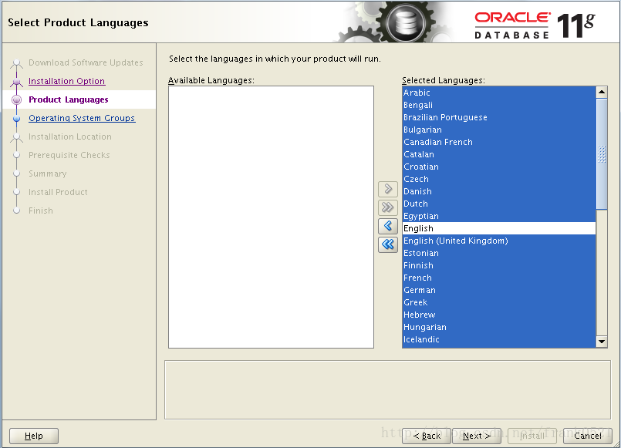Select Czech in Selected Languages
The width and height of the screenshot is (621, 448).
[x=499, y=179]
